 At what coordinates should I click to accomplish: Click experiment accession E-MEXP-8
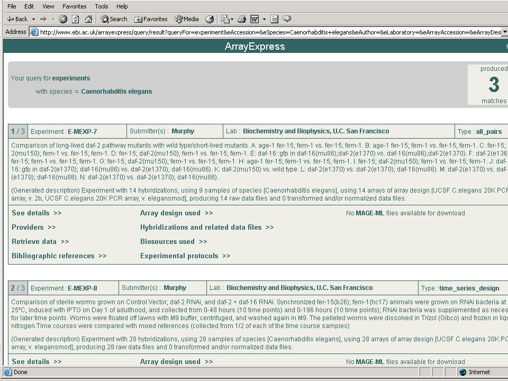point(83,288)
